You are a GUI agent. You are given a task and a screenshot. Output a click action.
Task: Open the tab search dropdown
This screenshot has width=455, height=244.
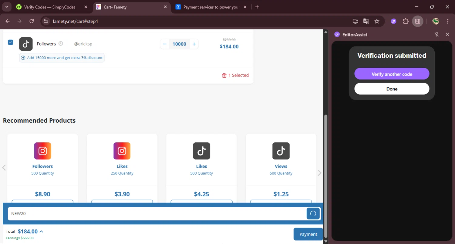(7, 7)
